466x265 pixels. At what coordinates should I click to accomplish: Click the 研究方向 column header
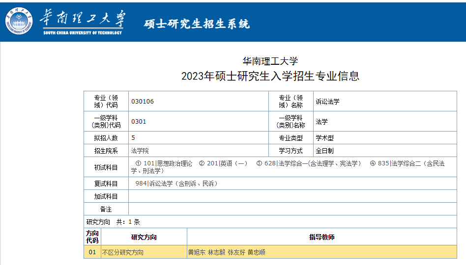click(x=144, y=237)
